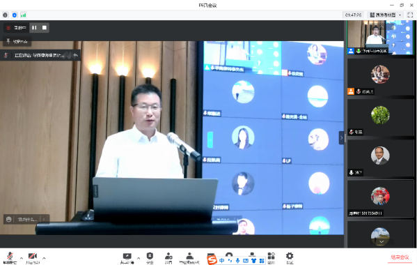The image size is (417, 265).
Task: Show meeting info icon
Action: [x=5, y=15]
